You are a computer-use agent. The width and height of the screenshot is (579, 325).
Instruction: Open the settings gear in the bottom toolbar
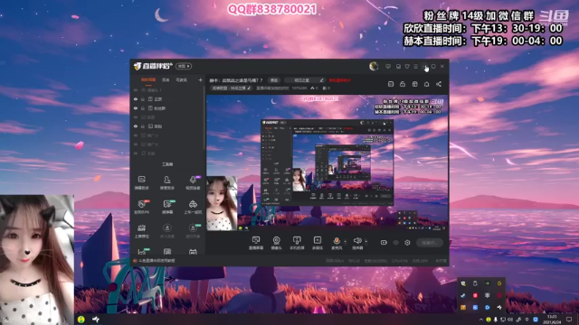pos(407,243)
